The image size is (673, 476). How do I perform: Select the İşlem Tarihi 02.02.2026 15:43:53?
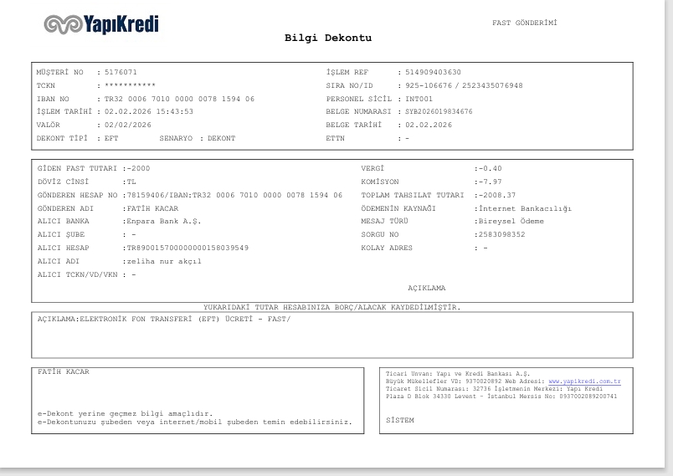click(x=149, y=111)
